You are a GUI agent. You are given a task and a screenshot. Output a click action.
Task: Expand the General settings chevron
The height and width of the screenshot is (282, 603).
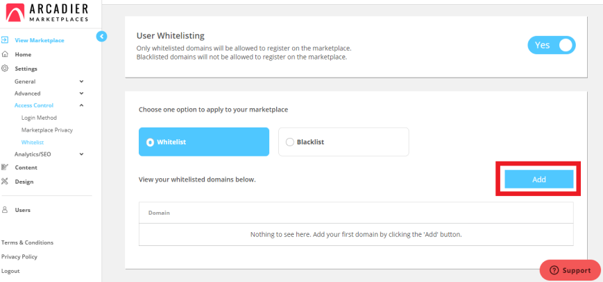click(x=81, y=82)
